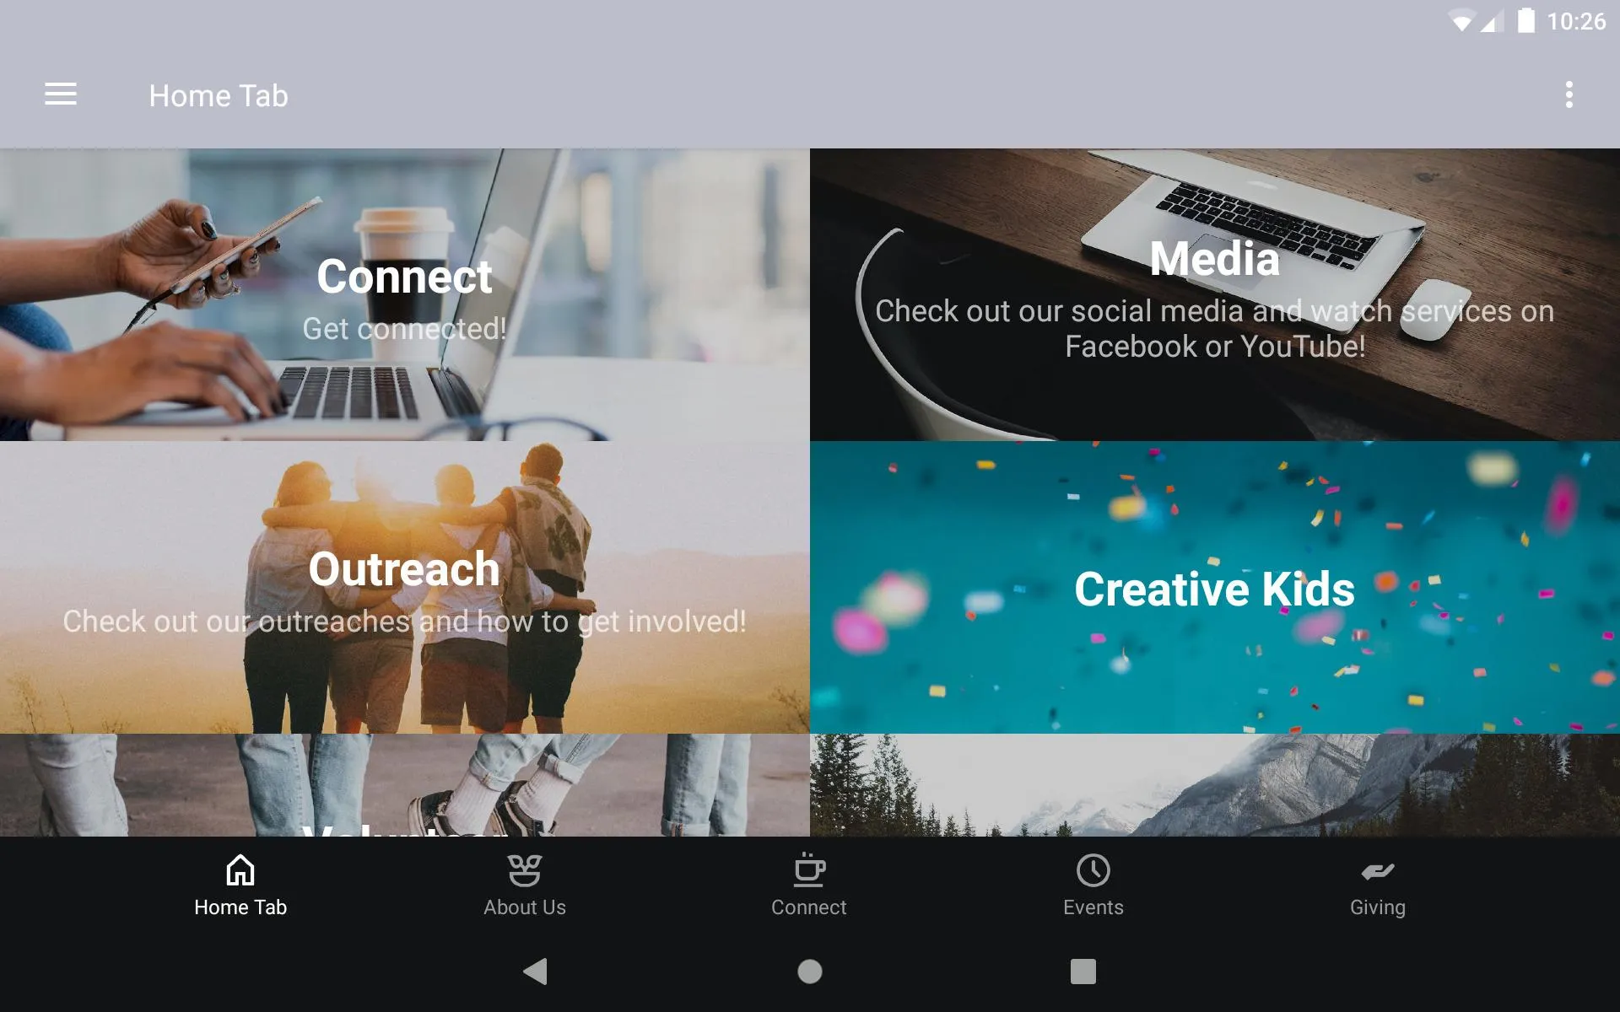This screenshot has height=1012, width=1620.
Task: Open the hamburger menu icon
Action: point(61,94)
